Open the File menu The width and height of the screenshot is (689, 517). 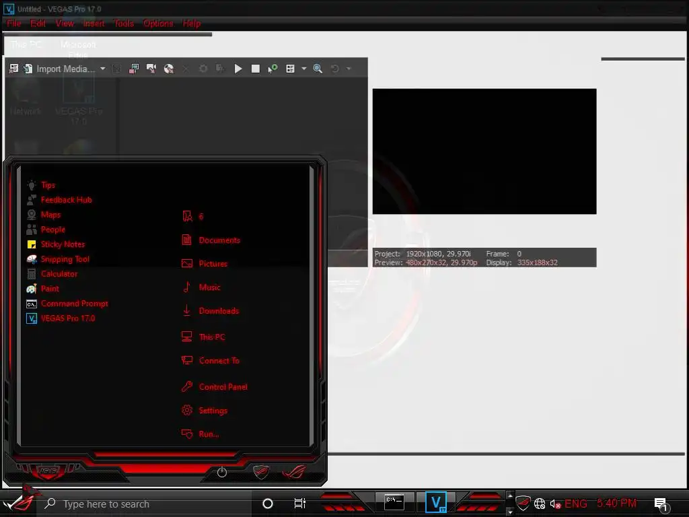click(14, 24)
